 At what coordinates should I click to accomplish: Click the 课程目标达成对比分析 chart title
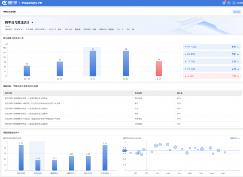(x=12, y=138)
